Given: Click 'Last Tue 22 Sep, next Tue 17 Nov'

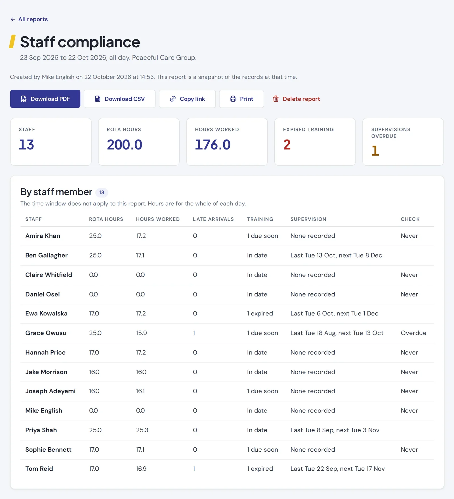Looking at the screenshot, I should (338, 469).
